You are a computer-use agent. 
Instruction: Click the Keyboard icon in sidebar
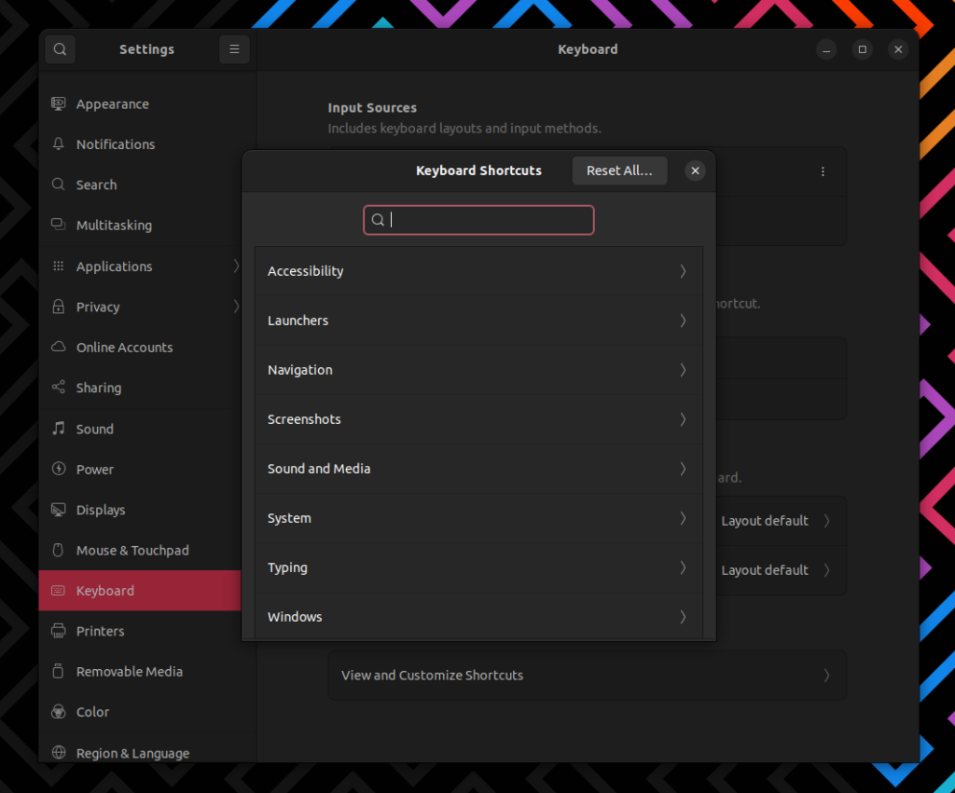click(x=59, y=591)
